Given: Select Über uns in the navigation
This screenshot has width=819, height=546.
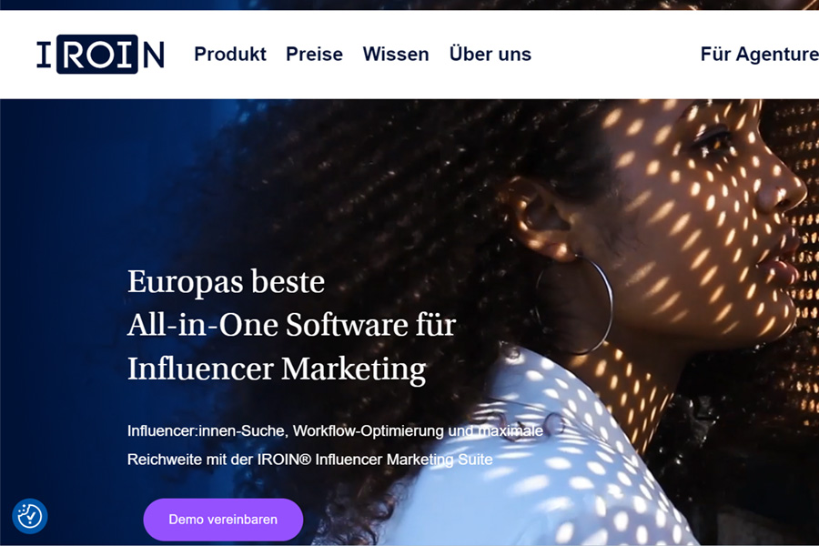Looking at the screenshot, I should coord(490,55).
